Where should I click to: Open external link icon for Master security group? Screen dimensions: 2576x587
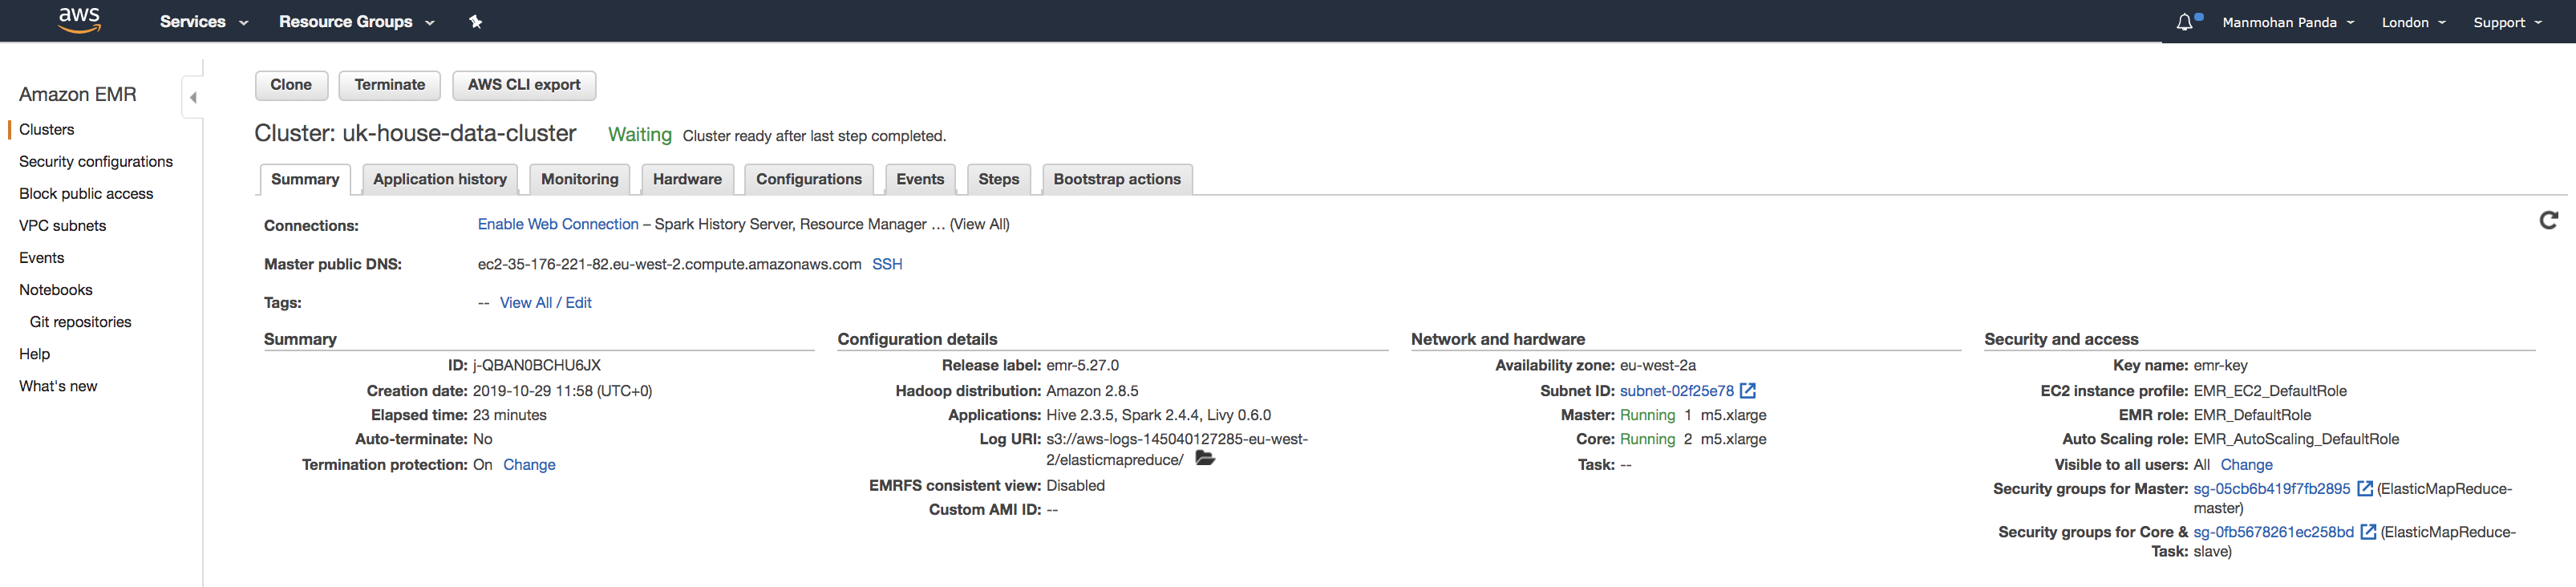[x=2365, y=489]
